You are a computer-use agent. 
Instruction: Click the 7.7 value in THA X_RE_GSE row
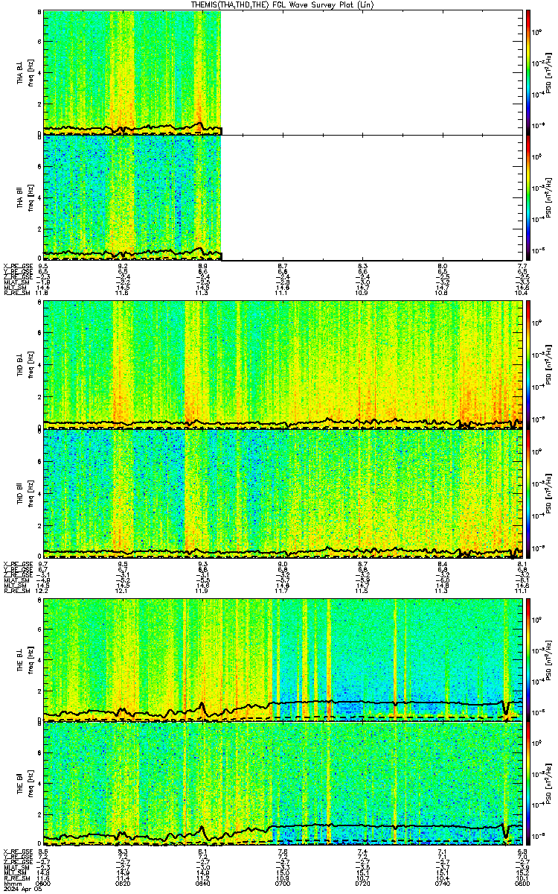522,265
